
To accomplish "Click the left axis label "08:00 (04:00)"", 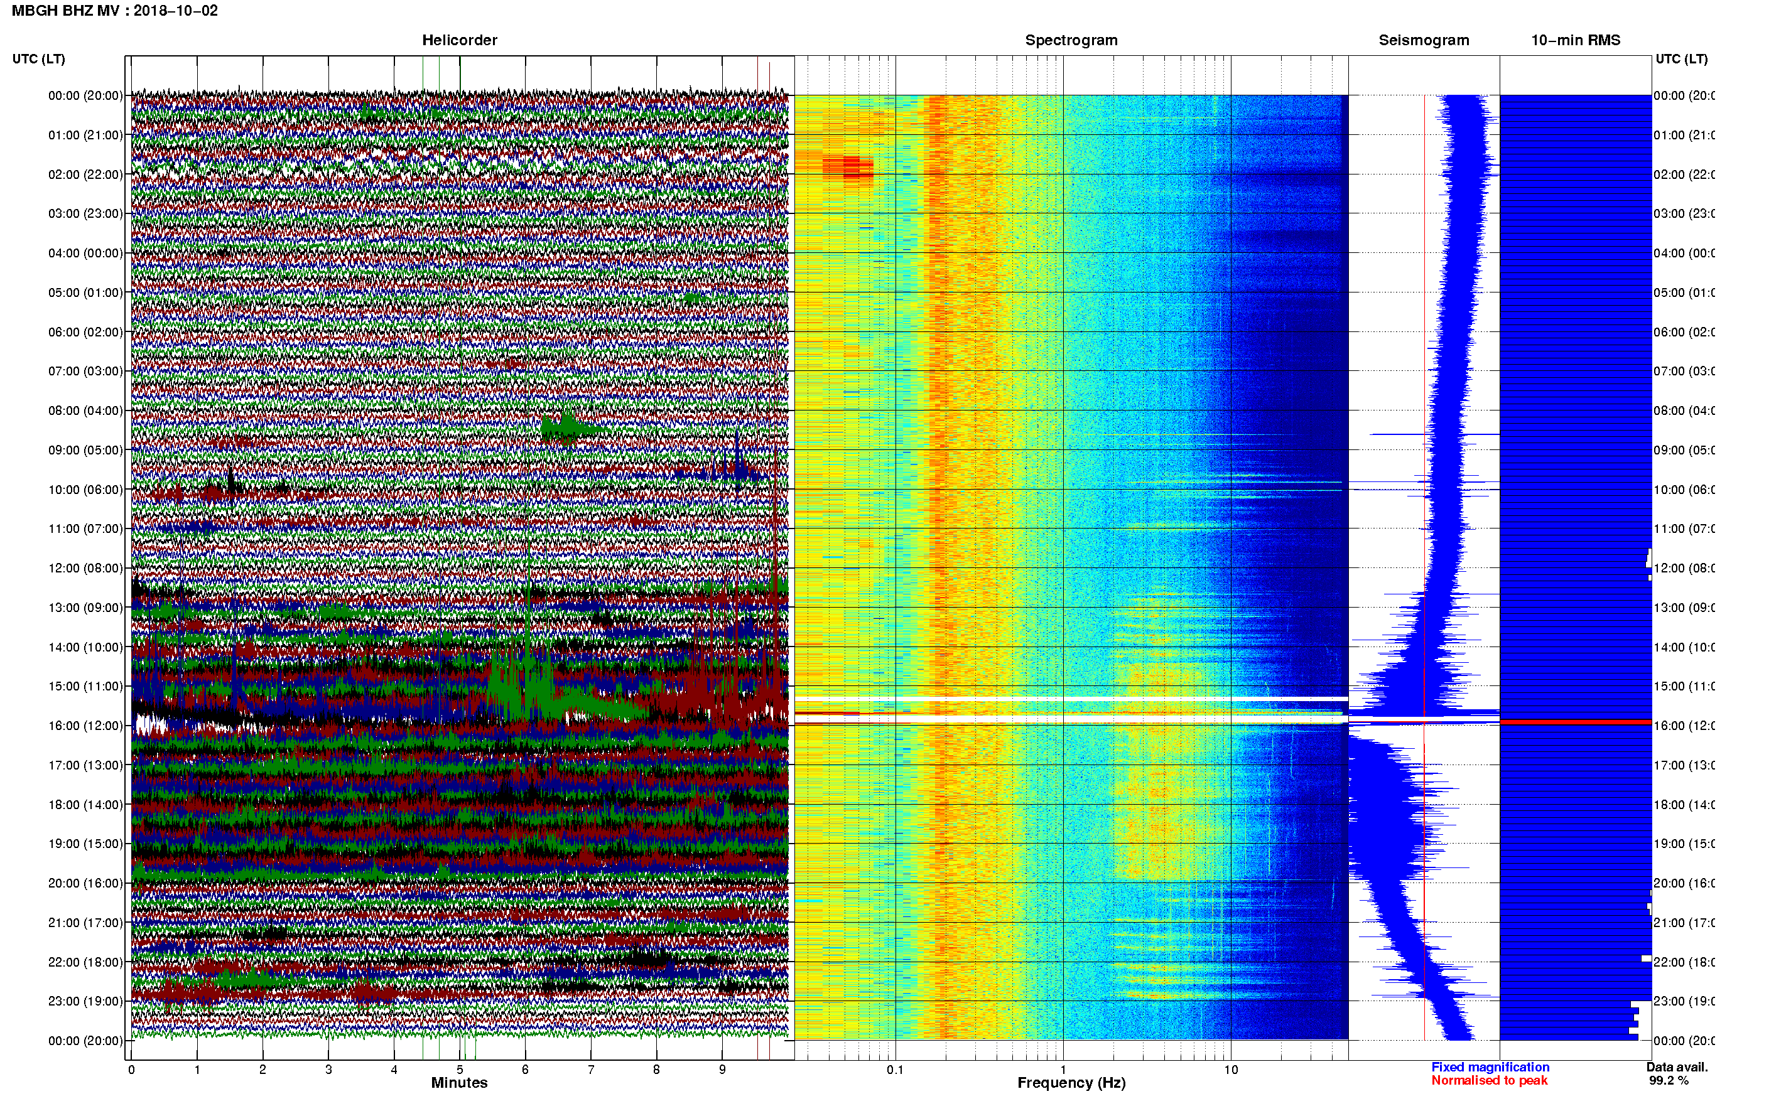I will [85, 410].
